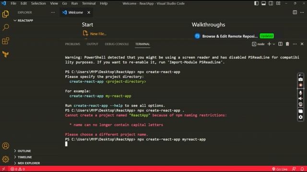Create a new terminal with plus icon
The image size is (307, 172).
(x=269, y=44)
